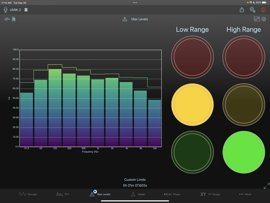This screenshot has width=270, height=203.
Task: Open the chart display options icon
Action: 256,19
